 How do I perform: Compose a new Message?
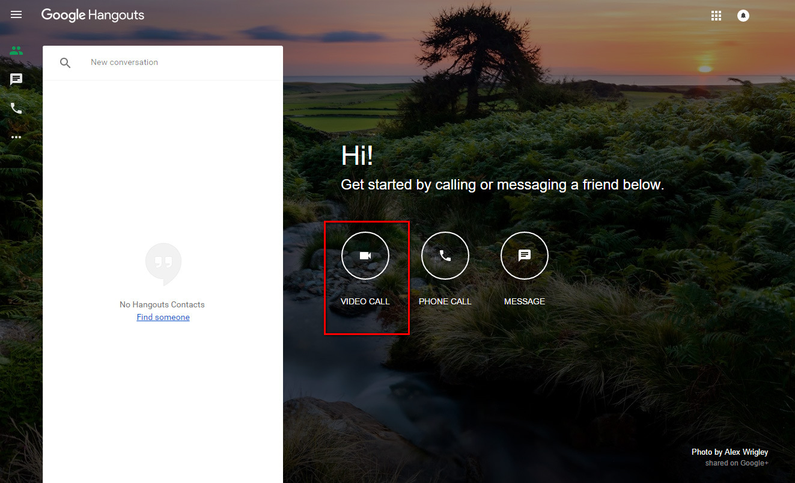524,255
